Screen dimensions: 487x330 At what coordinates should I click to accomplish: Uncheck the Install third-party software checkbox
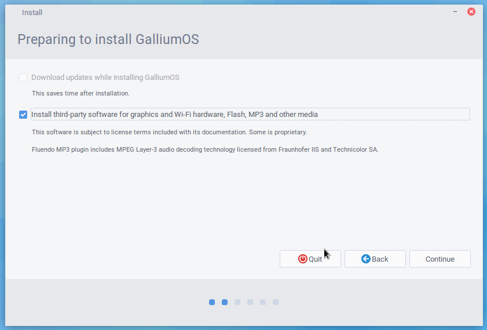point(23,115)
